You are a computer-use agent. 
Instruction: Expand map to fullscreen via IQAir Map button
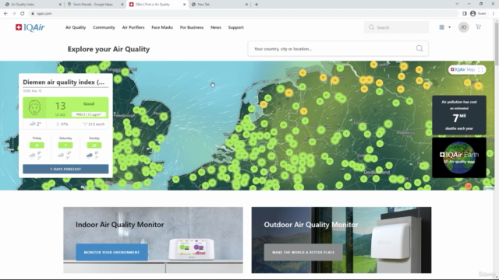(467, 69)
